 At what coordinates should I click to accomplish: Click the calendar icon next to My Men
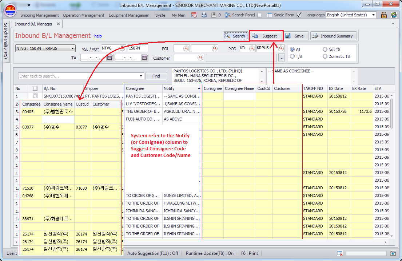click(194, 15)
